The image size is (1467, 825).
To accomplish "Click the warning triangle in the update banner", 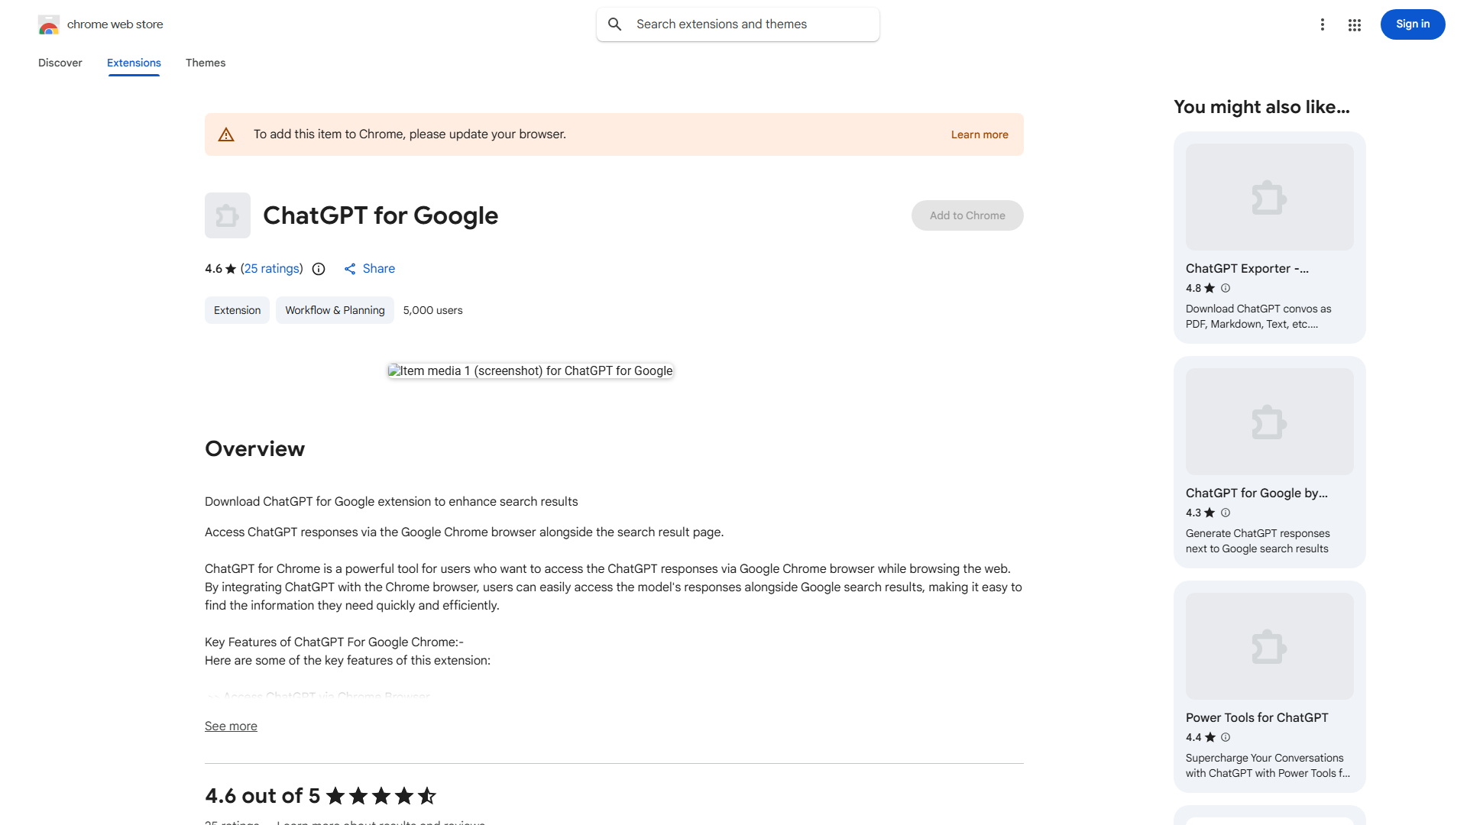I will click(226, 134).
